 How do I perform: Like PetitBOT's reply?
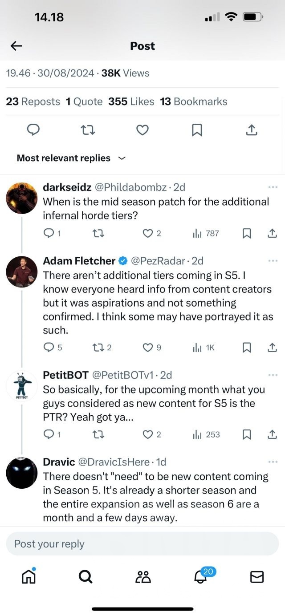coord(148,434)
